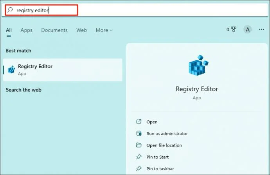Switch to the Documents tab
270x175 pixels.
click(x=54, y=30)
